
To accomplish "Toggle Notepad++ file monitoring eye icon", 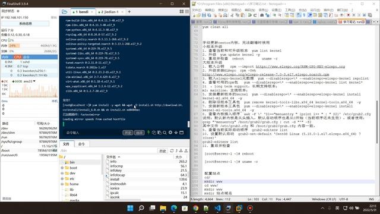I will pyautogui.click(x=341, y=15).
